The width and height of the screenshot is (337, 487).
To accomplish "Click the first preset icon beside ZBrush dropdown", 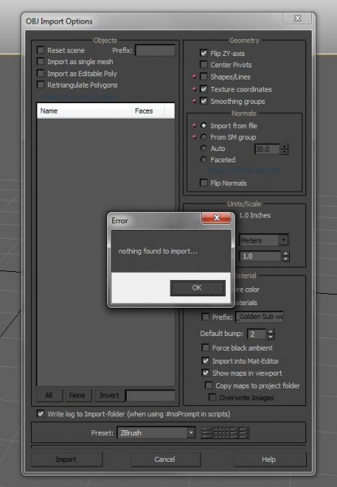I will pos(206,433).
